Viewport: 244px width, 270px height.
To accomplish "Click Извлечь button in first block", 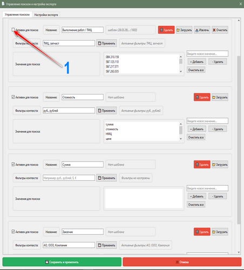I will click(202, 30).
